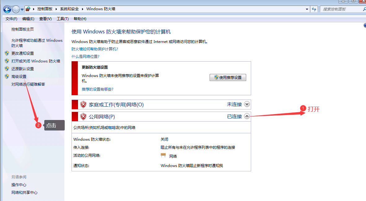The image size is (366, 201).
Task: Click red shield icon for 公用网络
Action: (83, 117)
